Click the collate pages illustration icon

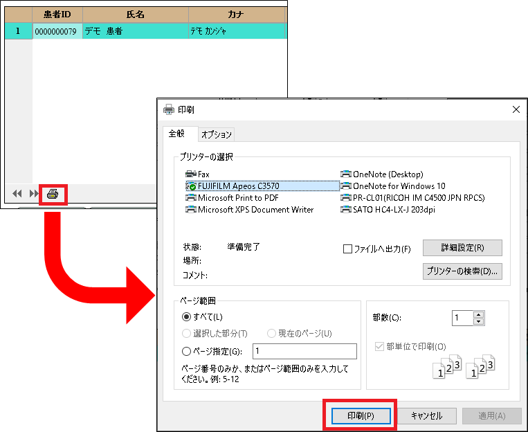coord(464,367)
